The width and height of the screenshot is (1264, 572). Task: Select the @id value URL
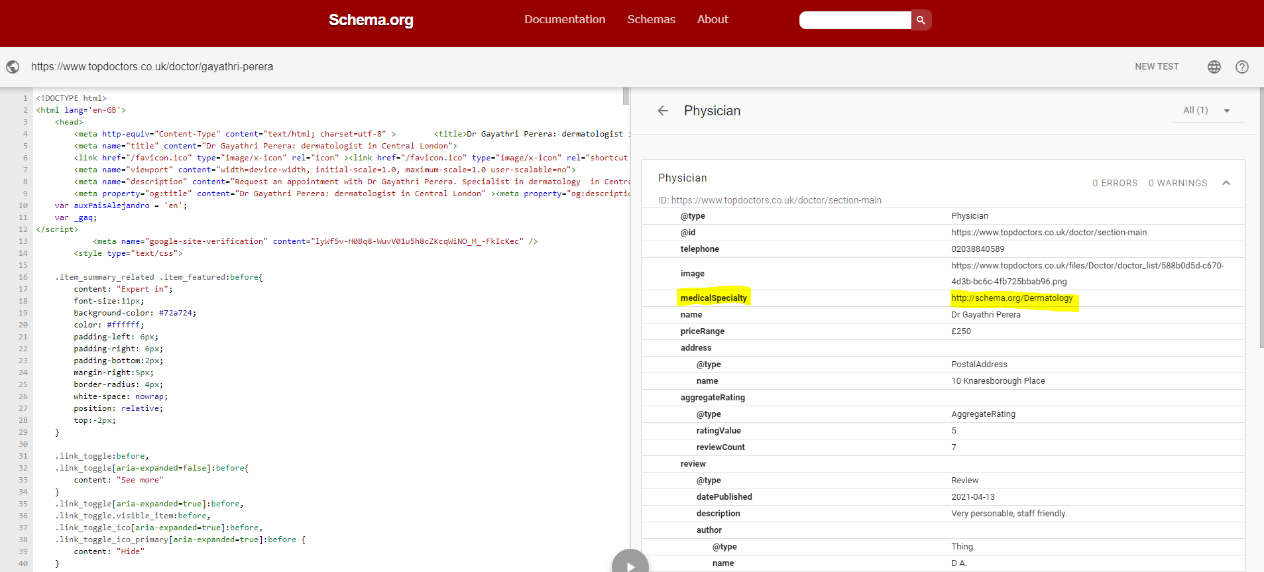coord(1049,233)
